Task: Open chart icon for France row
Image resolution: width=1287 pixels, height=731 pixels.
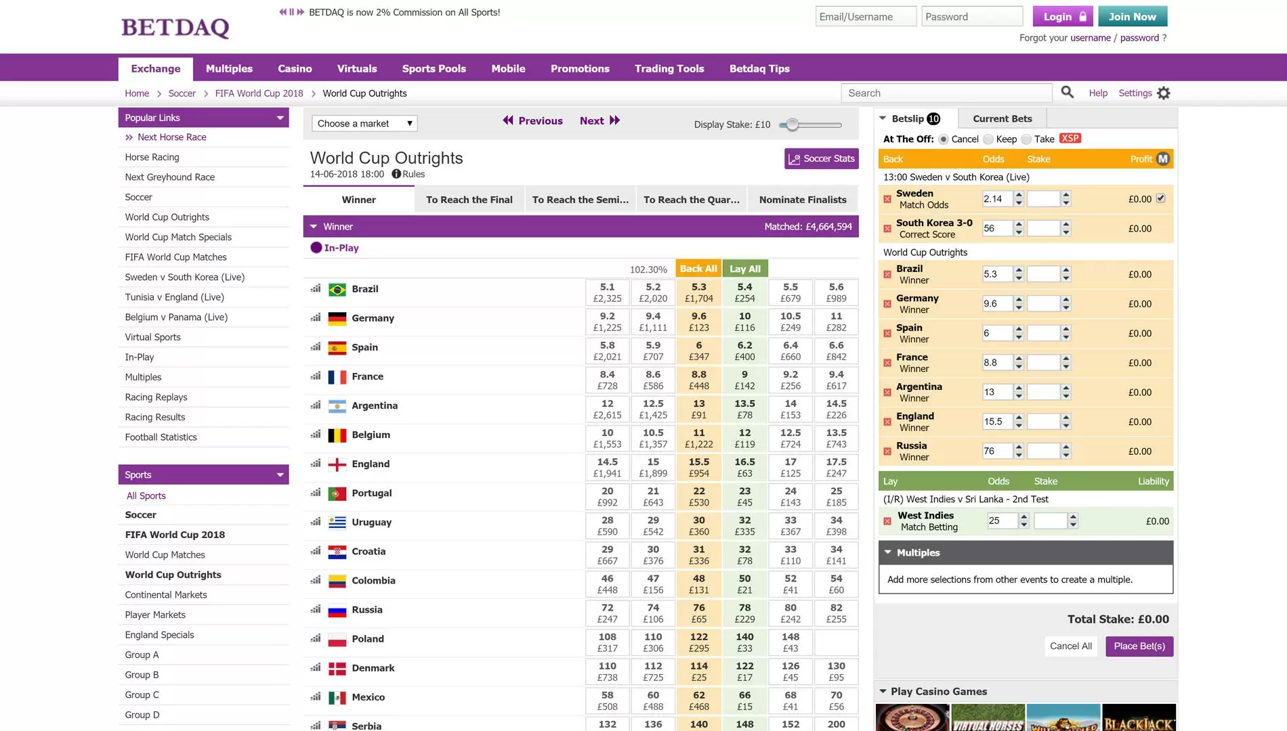Action: 316,376
